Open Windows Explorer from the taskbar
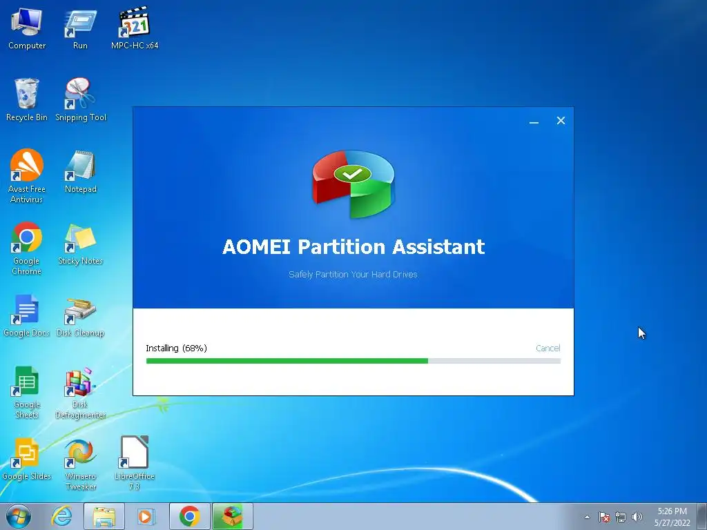707x530 pixels. click(104, 516)
